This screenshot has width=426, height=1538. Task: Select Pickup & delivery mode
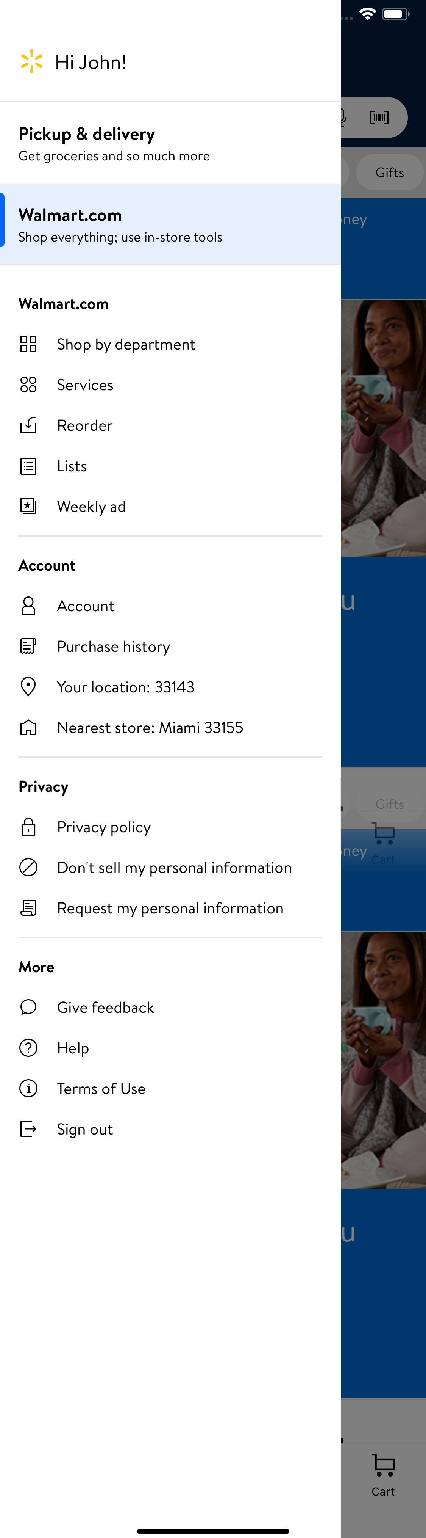tap(171, 143)
